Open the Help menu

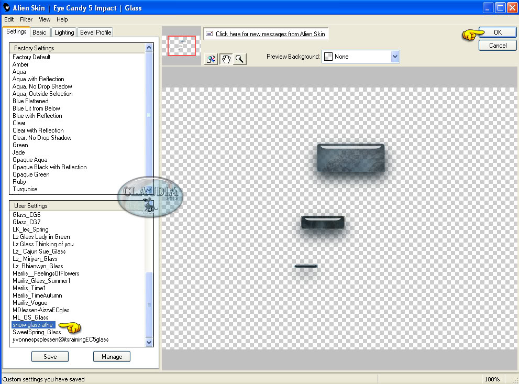62,19
